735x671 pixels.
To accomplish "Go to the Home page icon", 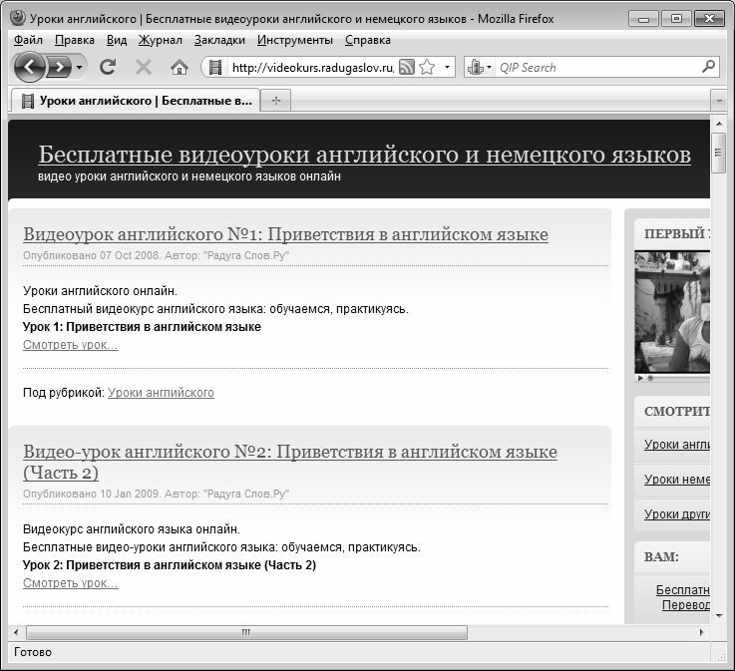I will tap(180, 67).
